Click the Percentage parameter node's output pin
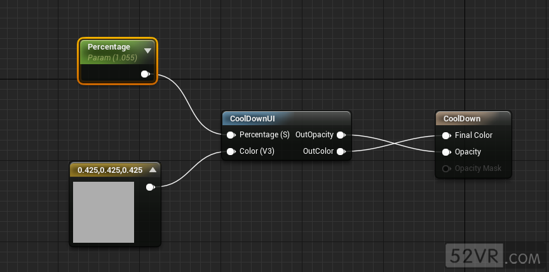This screenshot has height=272, width=549. (145, 74)
